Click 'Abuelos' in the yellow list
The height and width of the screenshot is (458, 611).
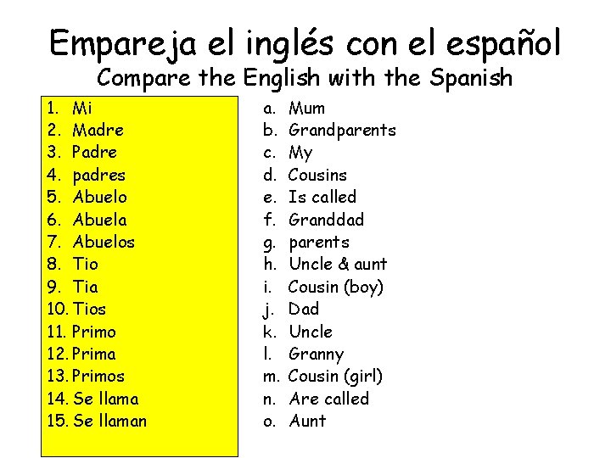(x=104, y=242)
